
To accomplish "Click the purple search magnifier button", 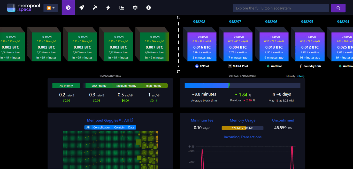I will pyautogui.click(x=338, y=8).
